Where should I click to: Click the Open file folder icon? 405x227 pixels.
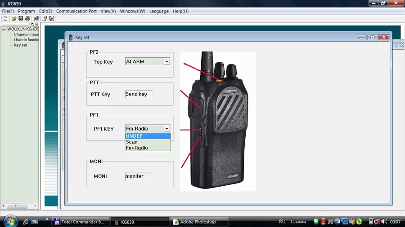click(14, 18)
